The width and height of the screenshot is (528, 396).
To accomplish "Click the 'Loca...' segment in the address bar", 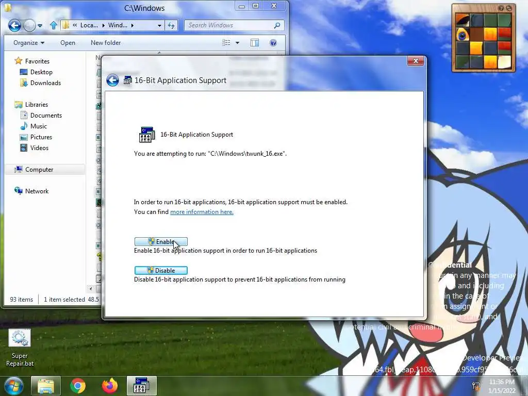I will click(89, 25).
